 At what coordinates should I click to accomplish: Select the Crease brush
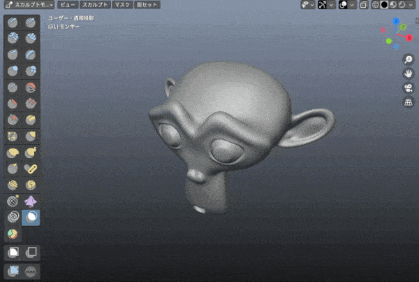pos(13,87)
